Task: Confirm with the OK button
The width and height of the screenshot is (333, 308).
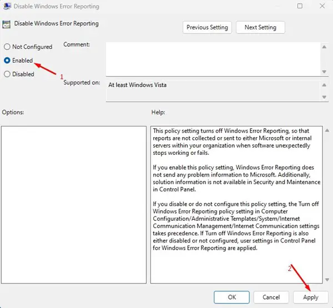Action: [x=231, y=297]
